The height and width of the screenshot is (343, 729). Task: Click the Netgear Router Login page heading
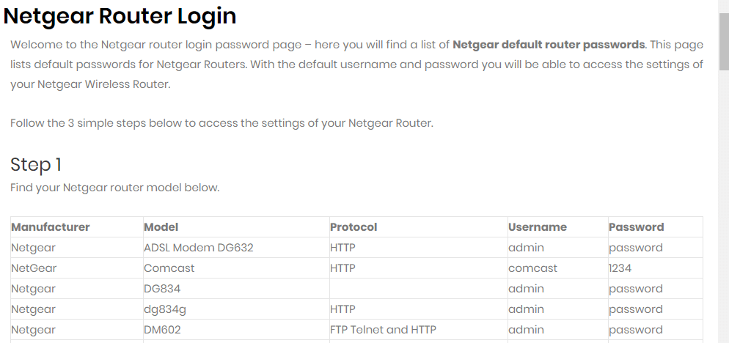[x=120, y=15]
